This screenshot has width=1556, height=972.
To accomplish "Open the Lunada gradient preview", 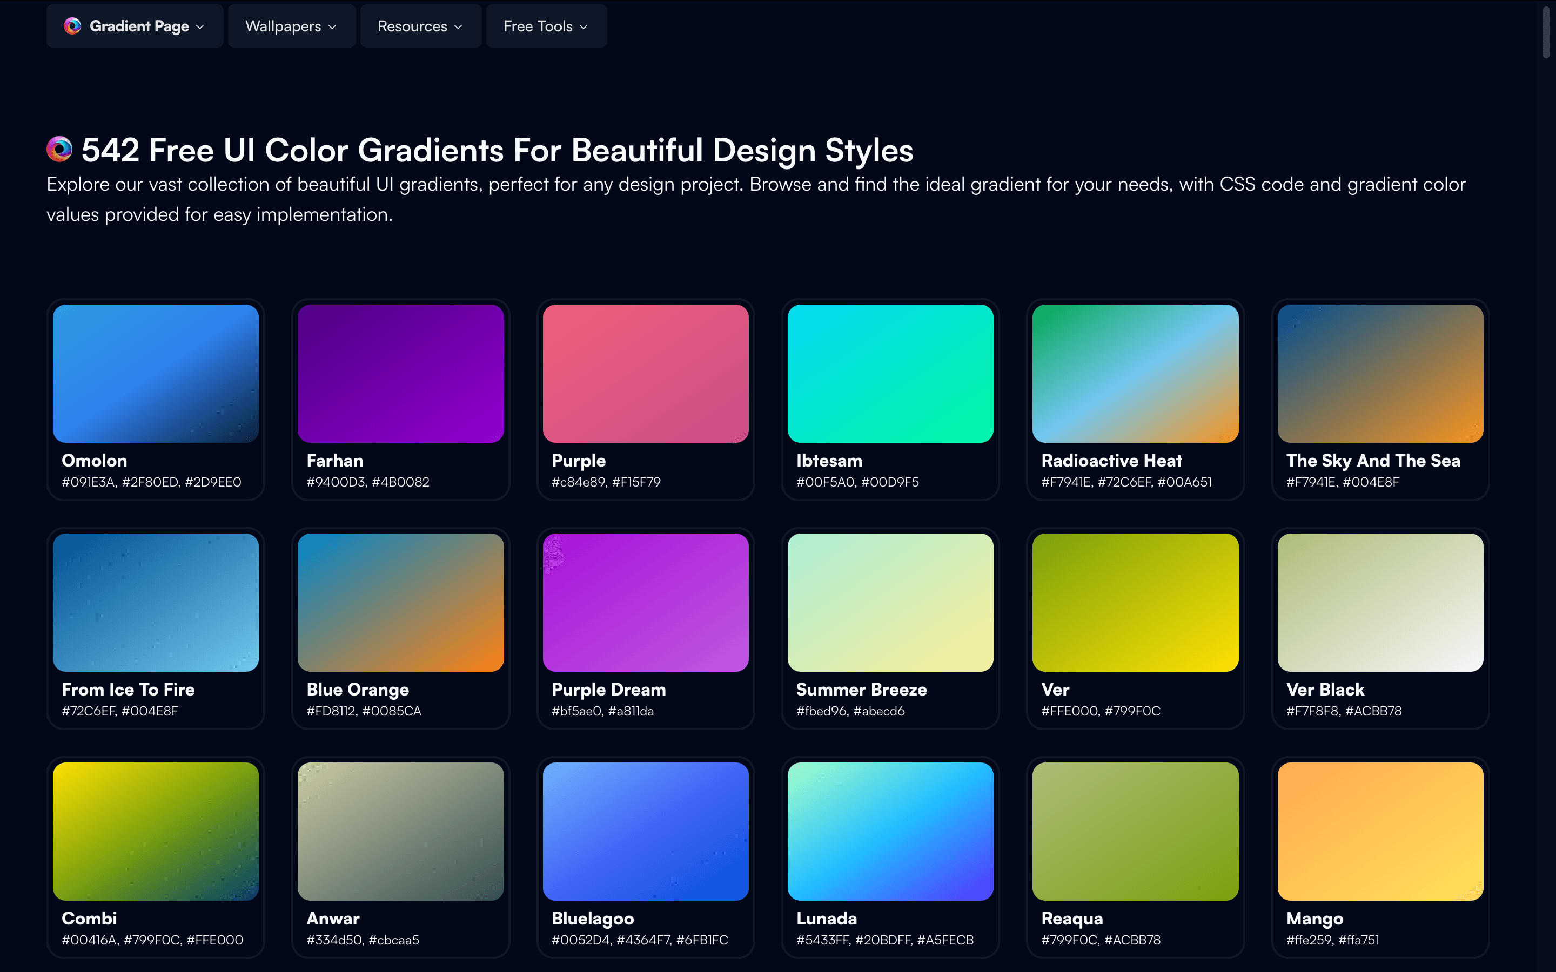I will 890,831.
